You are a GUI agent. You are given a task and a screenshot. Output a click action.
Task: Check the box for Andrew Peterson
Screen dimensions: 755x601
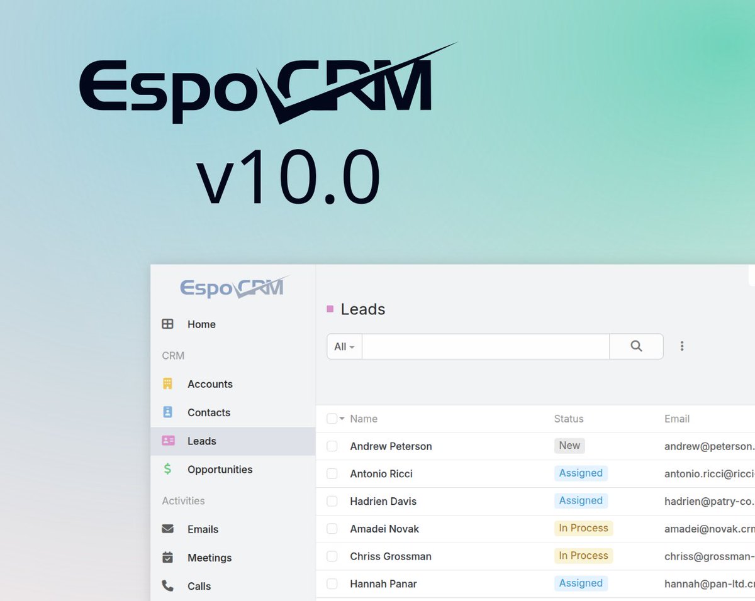coord(332,446)
